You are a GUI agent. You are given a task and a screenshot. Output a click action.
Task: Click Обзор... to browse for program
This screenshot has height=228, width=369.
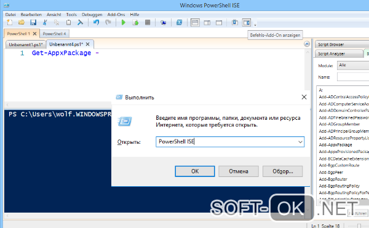tap(283, 171)
